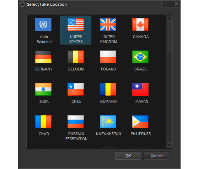This screenshot has width=199, height=169.
Task: Select the Philippines flag icon
Action: pyautogui.click(x=140, y=122)
